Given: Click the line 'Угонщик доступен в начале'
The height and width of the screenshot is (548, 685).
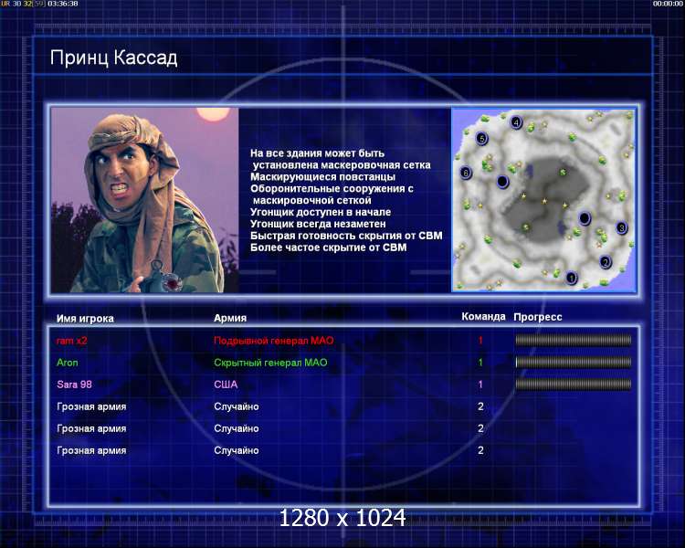Looking at the screenshot, I should coord(321,212).
